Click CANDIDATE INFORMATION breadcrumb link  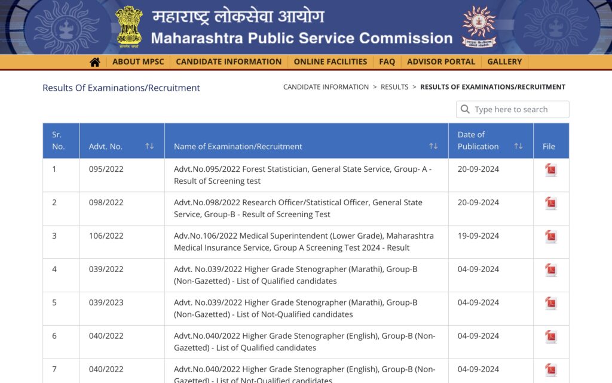point(326,87)
